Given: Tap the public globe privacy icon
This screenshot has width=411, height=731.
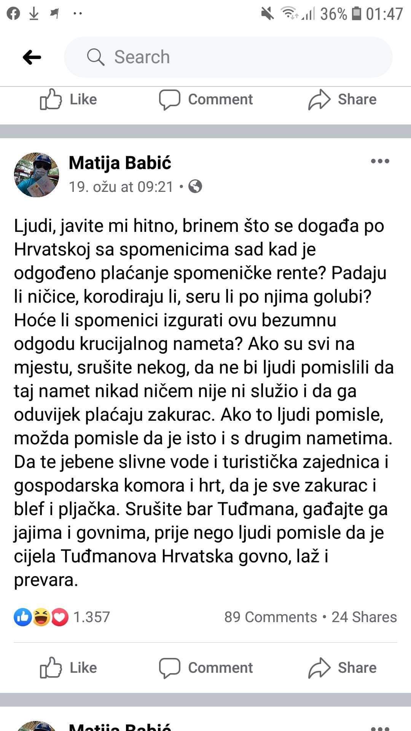Looking at the screenshot, I should click(195, 187).
